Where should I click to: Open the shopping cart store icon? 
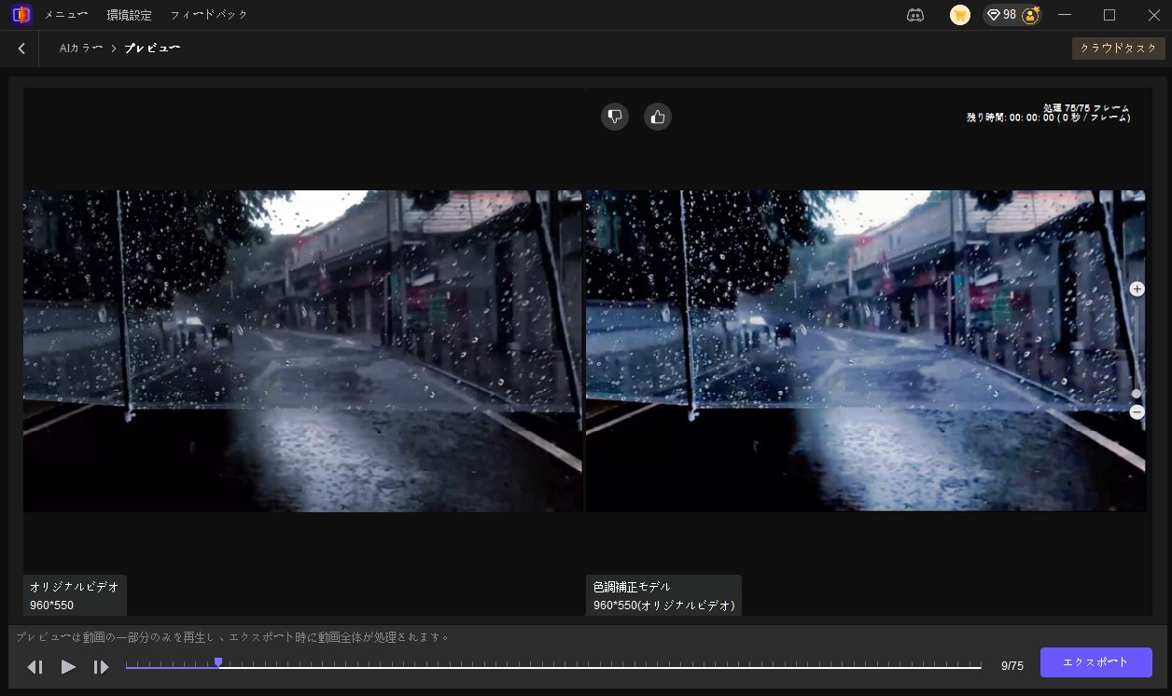point(959,15)
